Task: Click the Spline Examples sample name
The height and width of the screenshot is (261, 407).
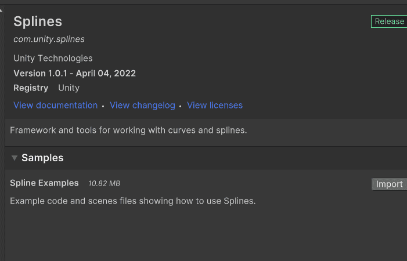Action: [x=44, y=183]
